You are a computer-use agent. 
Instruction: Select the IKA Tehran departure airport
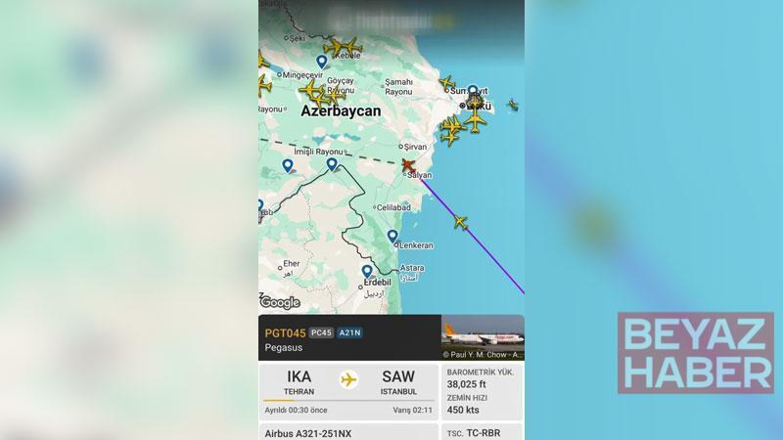(299, 382)
